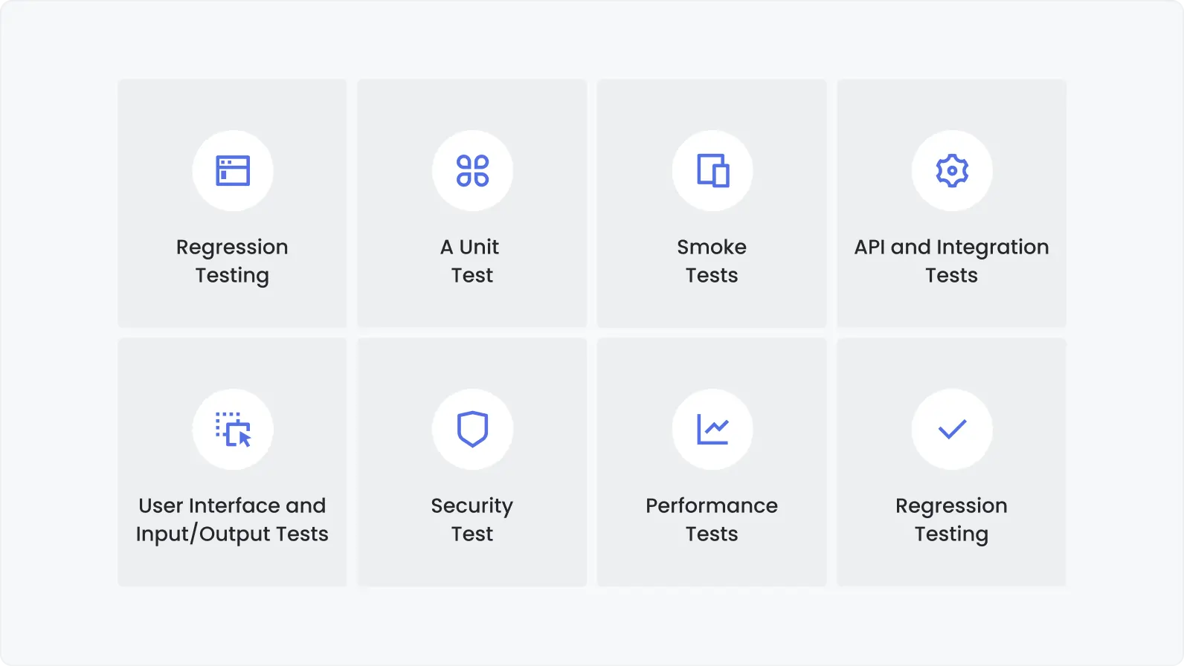The image size is (1184, 666).
Task: Click the A Unit Test label text
Action: [x=472, y=261]
